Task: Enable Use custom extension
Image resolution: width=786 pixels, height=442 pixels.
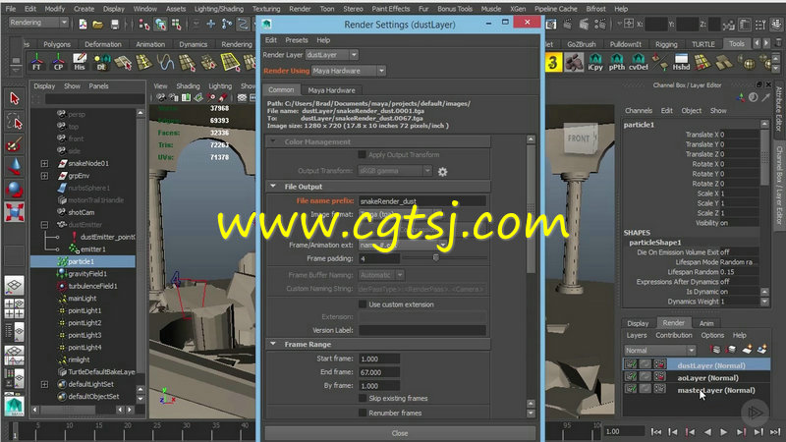Action: coord(362,304)
